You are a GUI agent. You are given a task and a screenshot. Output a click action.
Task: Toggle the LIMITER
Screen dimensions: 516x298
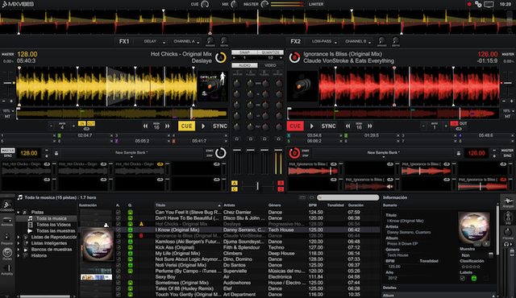(316, 4)
